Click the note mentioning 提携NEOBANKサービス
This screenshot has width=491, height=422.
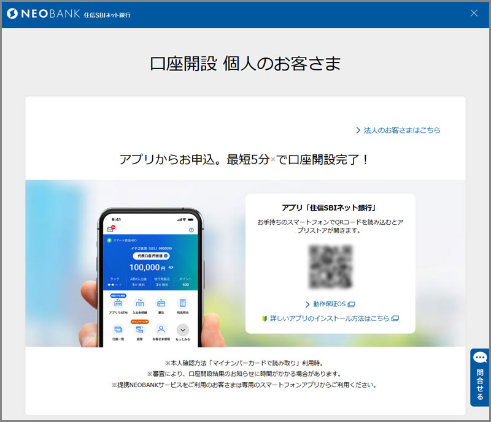(x=245, y=385)
